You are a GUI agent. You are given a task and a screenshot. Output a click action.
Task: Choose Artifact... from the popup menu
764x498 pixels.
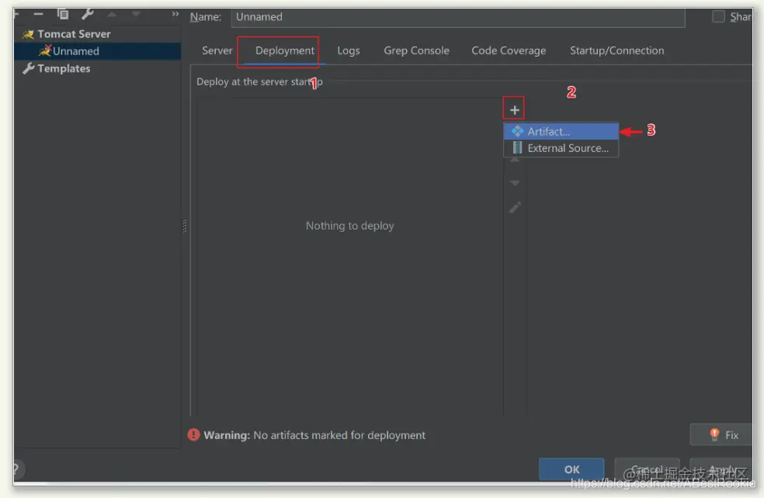[561, 131]
